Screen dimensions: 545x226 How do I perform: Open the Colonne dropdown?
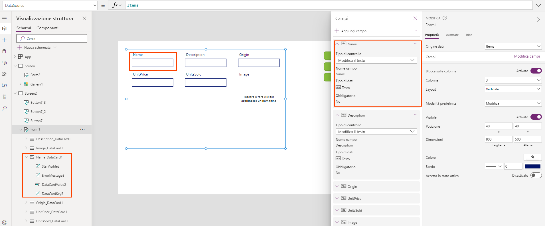point(513,80)
